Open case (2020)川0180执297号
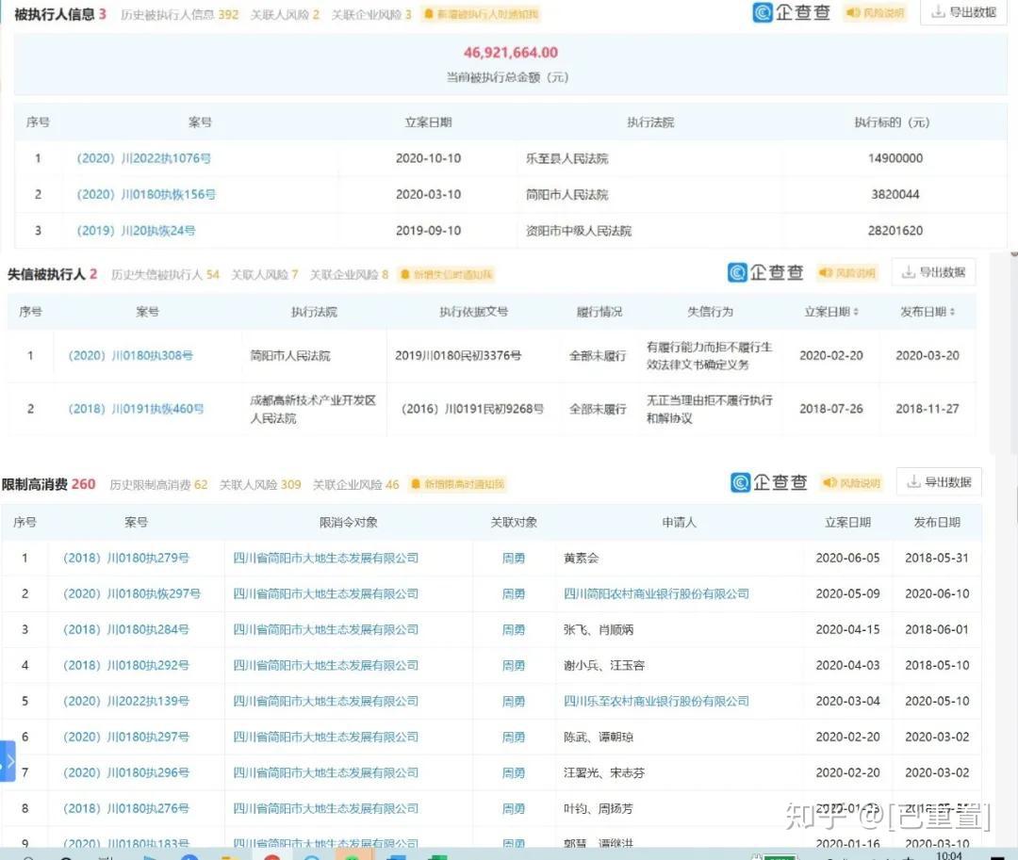Screen dimensions: 1018x860 click(126, 737)
